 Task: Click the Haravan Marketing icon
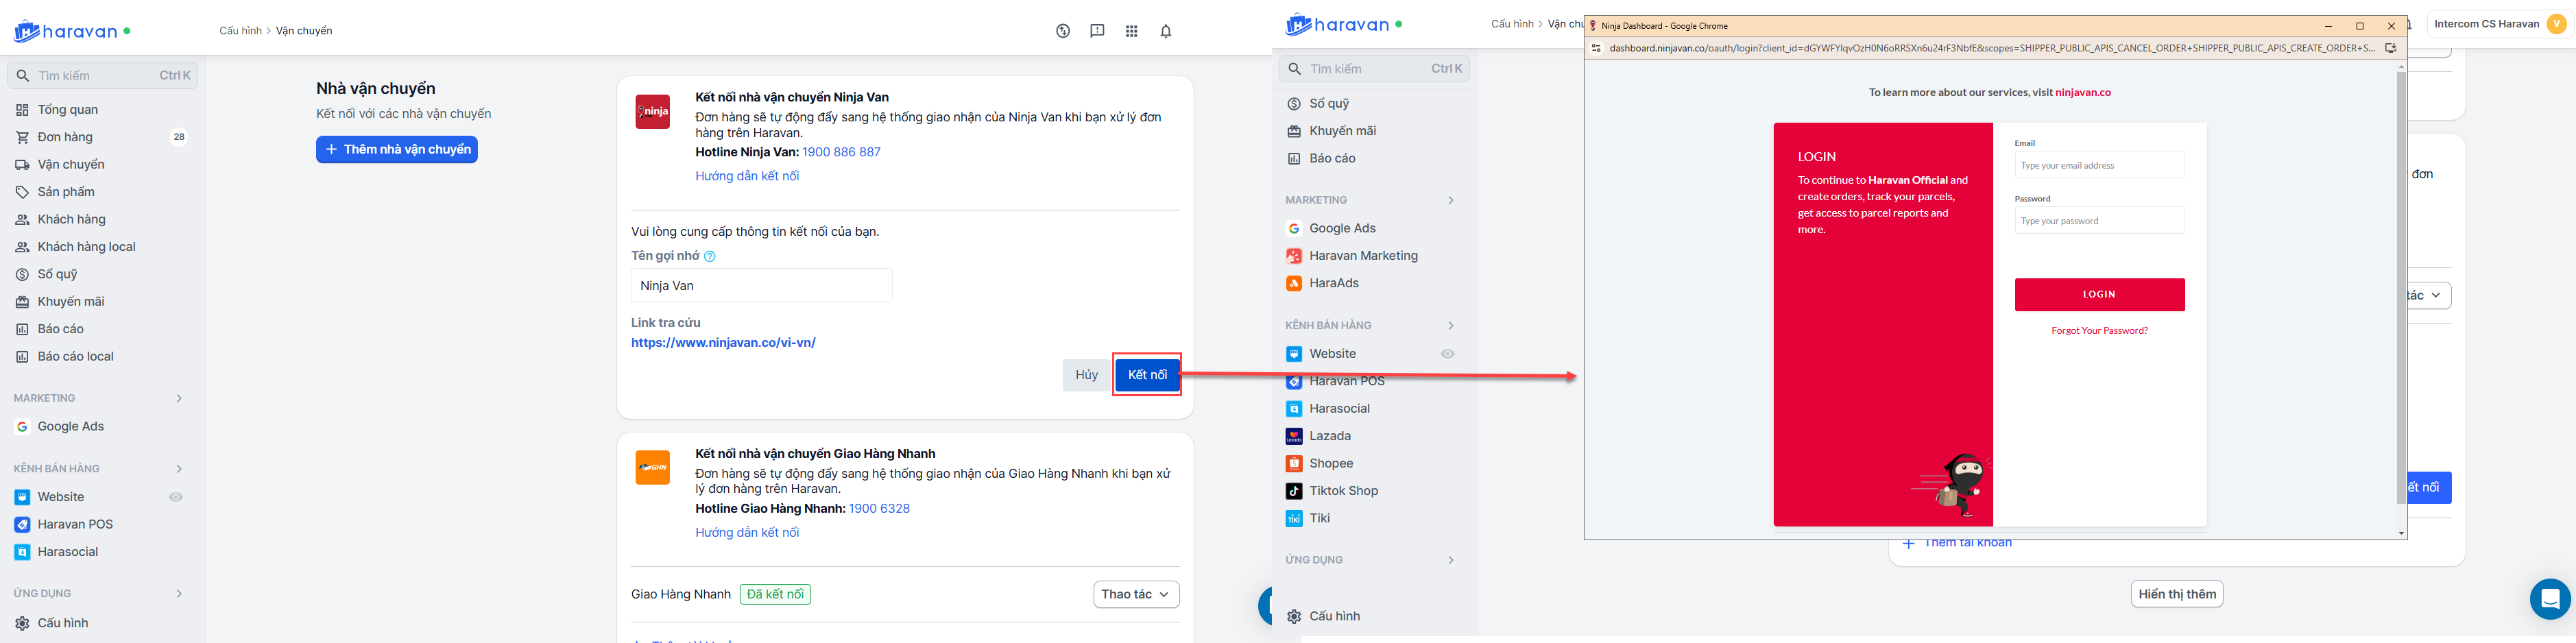(1294, 256)
